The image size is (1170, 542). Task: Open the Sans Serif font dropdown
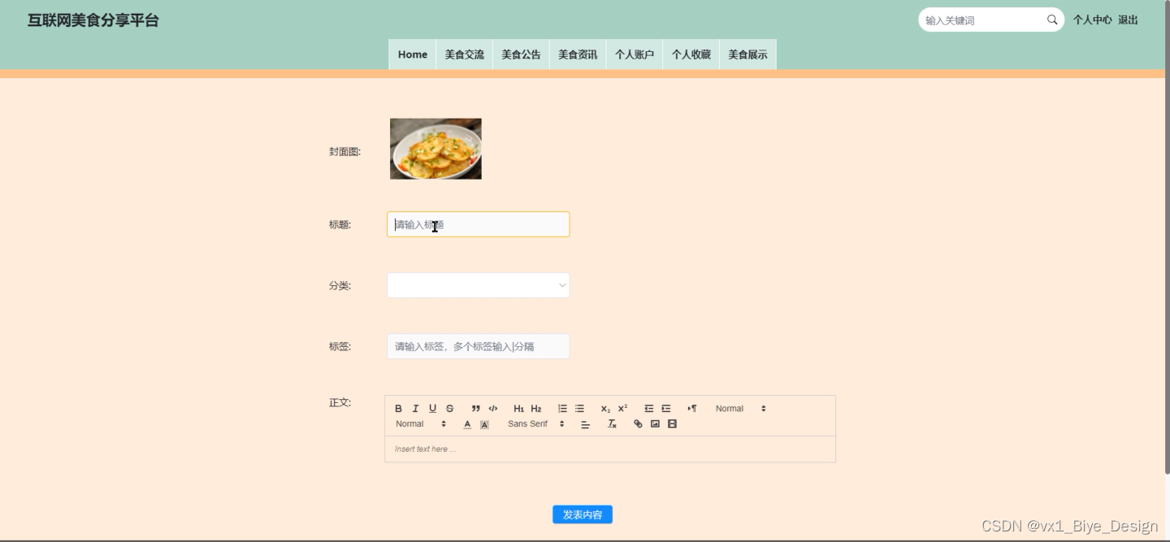[536, 424]
